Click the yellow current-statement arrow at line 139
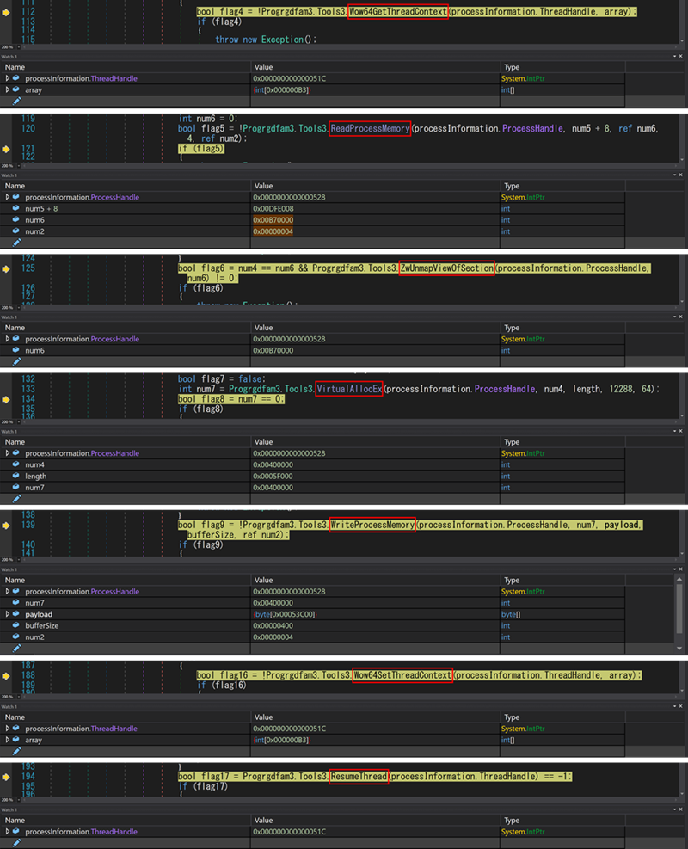The width and height of the screenshot is (688, 849). (6, 526)
